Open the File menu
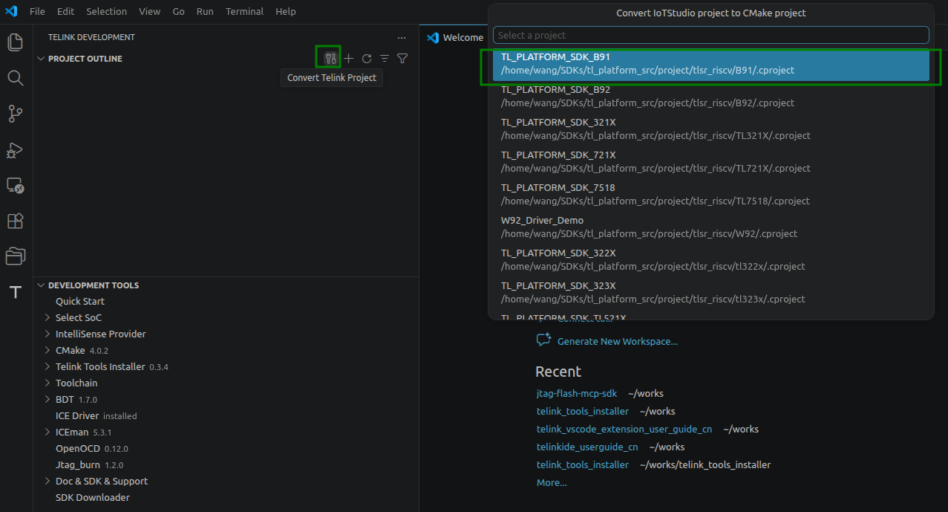This screenshot has width=948, height=512. [37, 11]
